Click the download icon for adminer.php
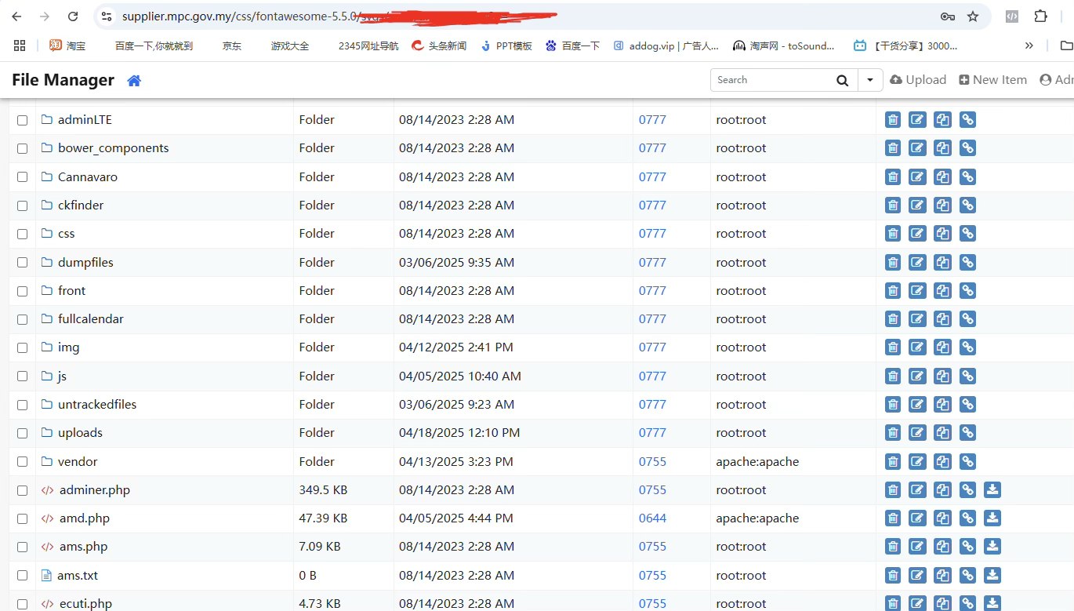Screen dimensions: 1074x611 pyautogui.click(x=992, y=490)
